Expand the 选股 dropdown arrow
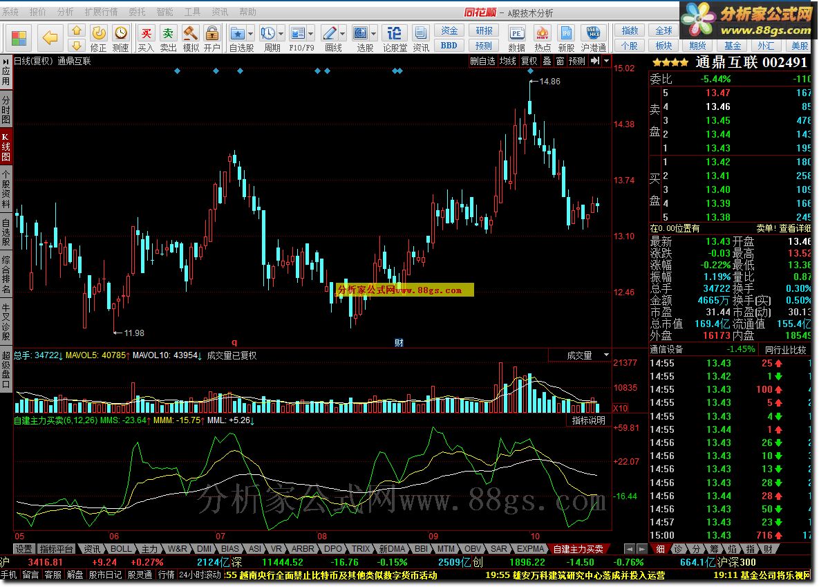 [x=373, y=34]
